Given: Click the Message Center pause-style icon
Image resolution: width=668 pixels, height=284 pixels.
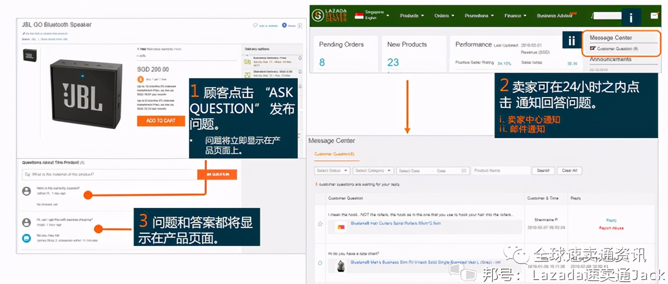Looking at the screenshot, I should [571, 40].
